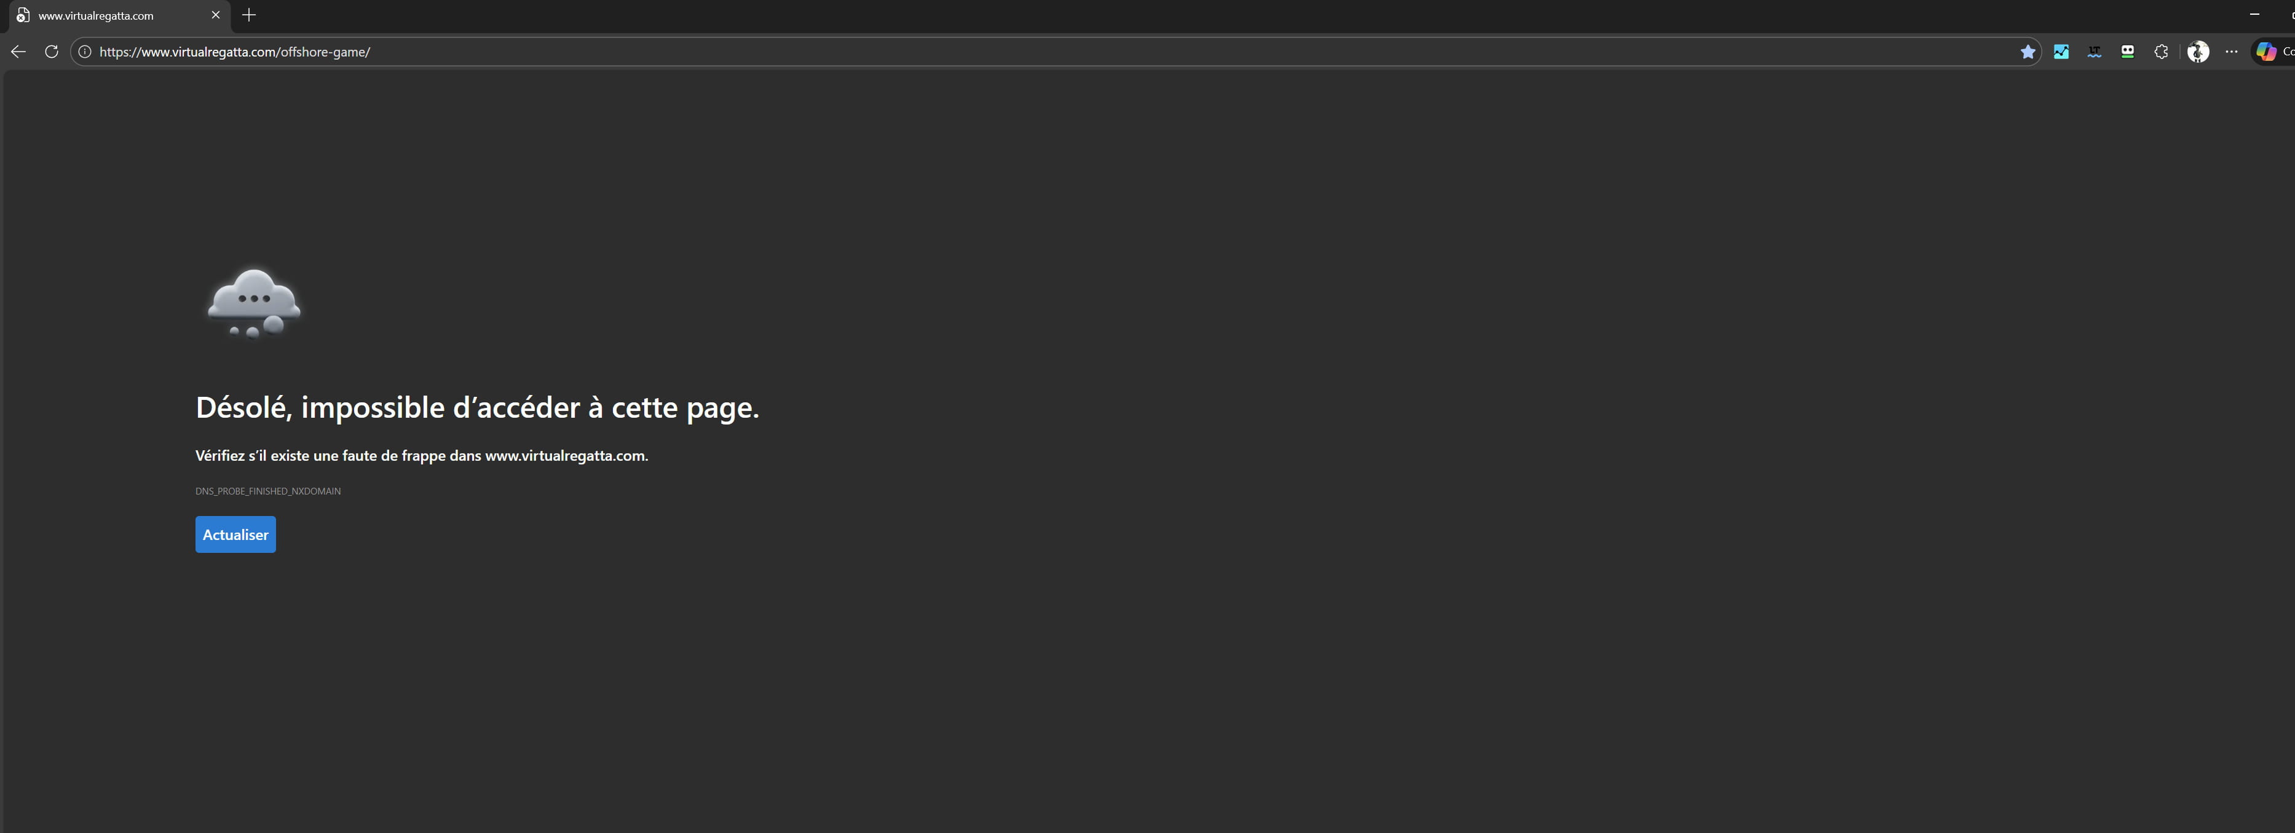Open the blue chart extension icon

click(2061, 52)
